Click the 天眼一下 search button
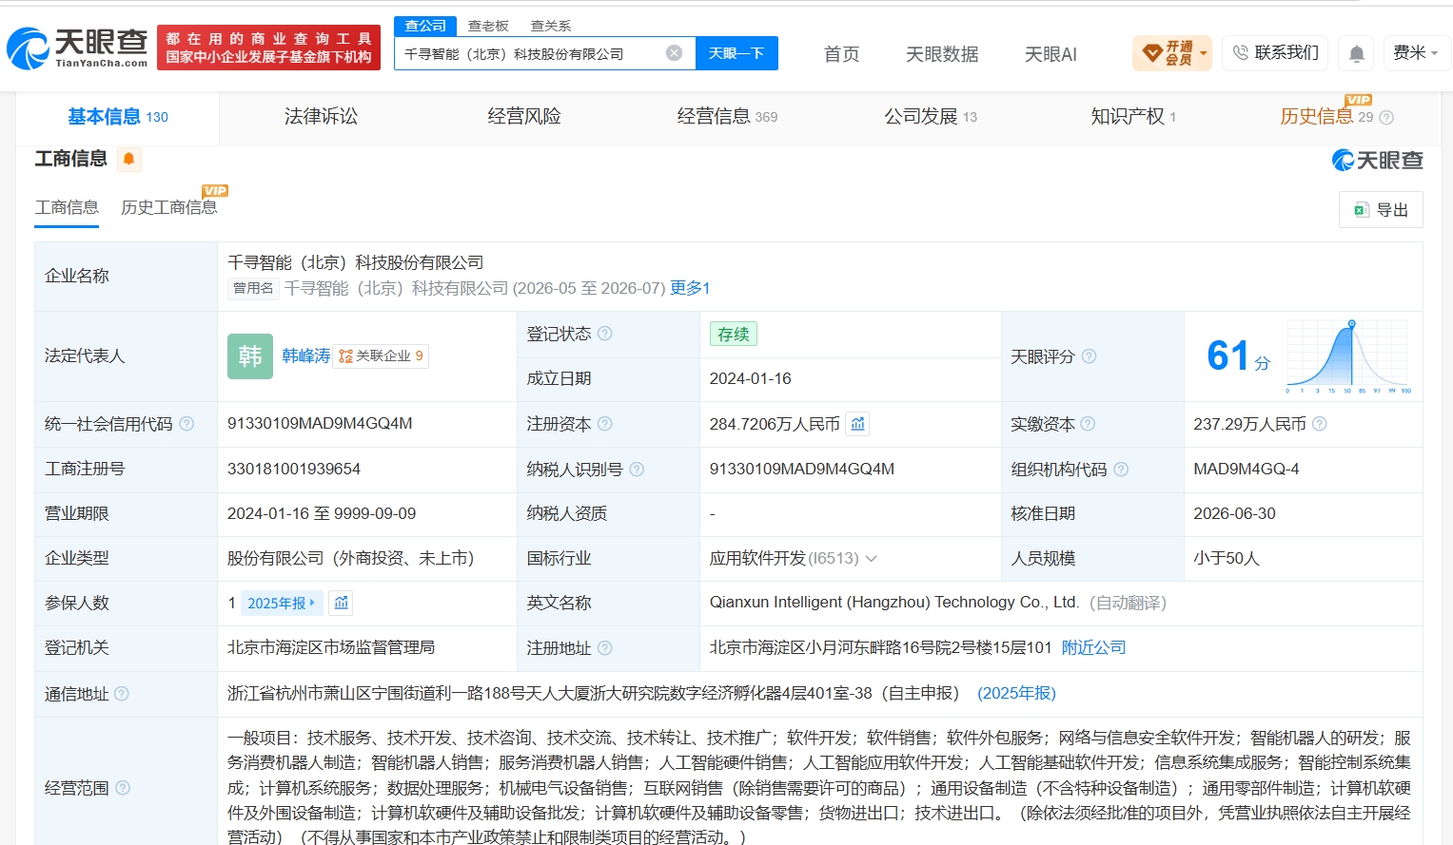Screen dimensions: 1453x845 pyautogui.click(x=736, y=53)
